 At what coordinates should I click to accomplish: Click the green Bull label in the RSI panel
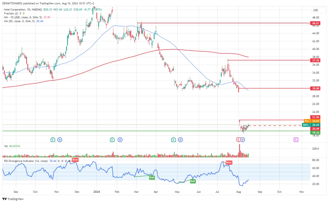152,177
